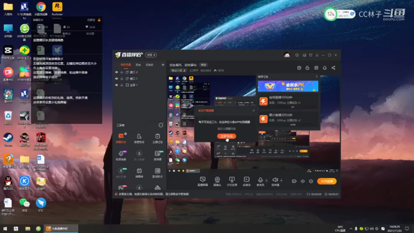Open the layout grid icon above preview
Screen dimensions: 414x233
click(316, 68)
